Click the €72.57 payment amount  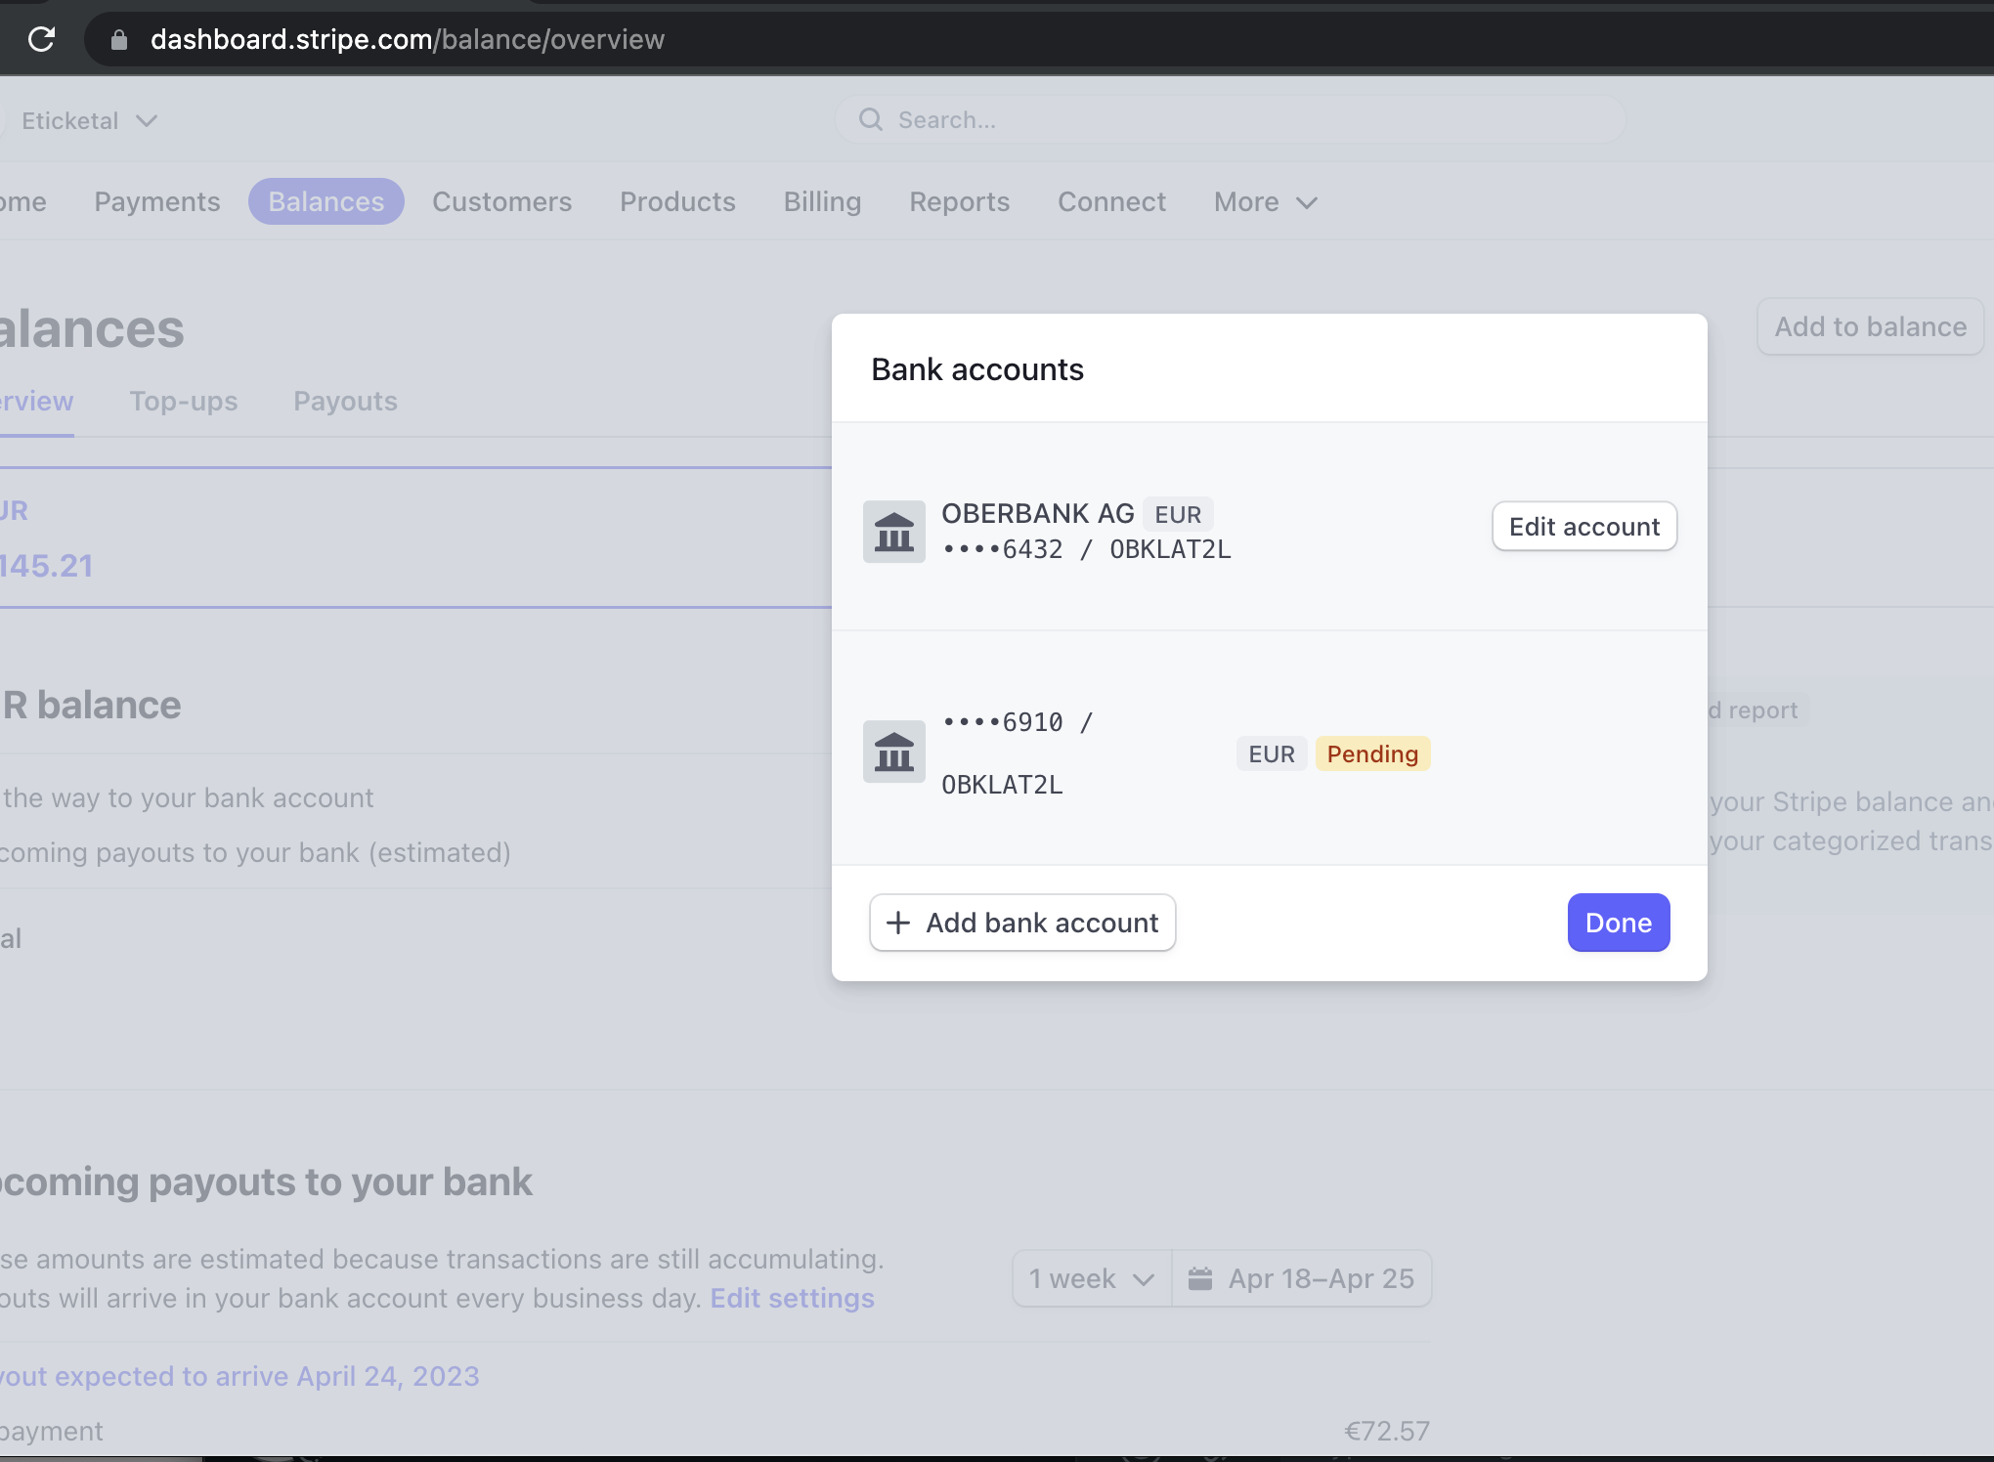(1387, 1431)
